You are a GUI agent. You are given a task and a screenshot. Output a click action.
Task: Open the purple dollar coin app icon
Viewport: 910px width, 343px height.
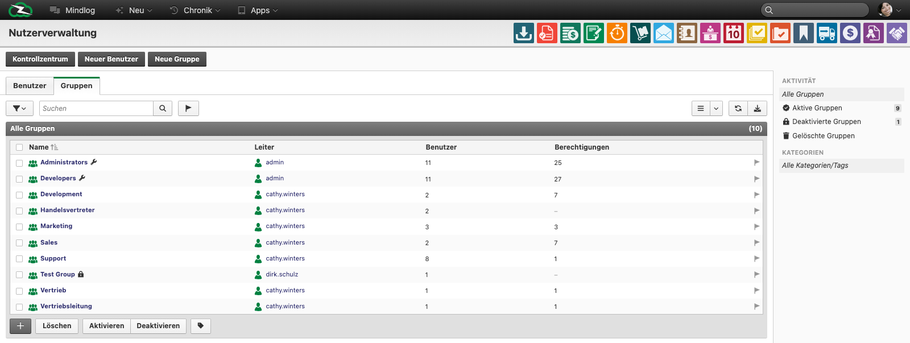pyautogui.click(x=850, y=33)
